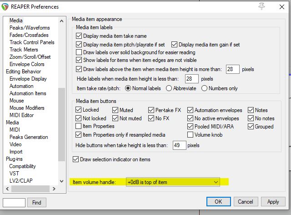
Task: Open Envelope Colors preferences page
Action: point(27,64)
